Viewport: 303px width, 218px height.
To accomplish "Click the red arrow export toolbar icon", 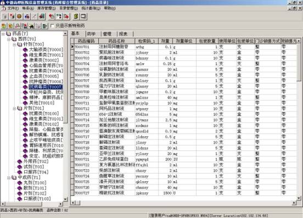I will click(x=66, y=16).
